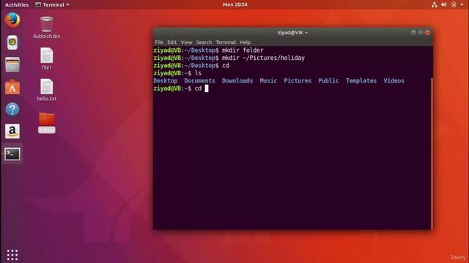Click the power/lock icon in top bar
Screen dimensions: 469x263
454,4
